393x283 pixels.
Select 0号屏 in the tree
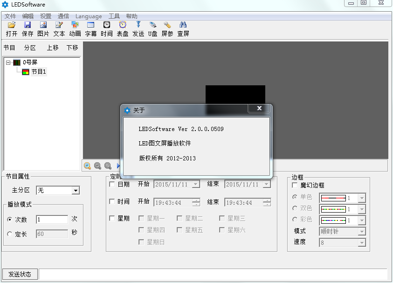pyautogui.click(x=30, y=62)
